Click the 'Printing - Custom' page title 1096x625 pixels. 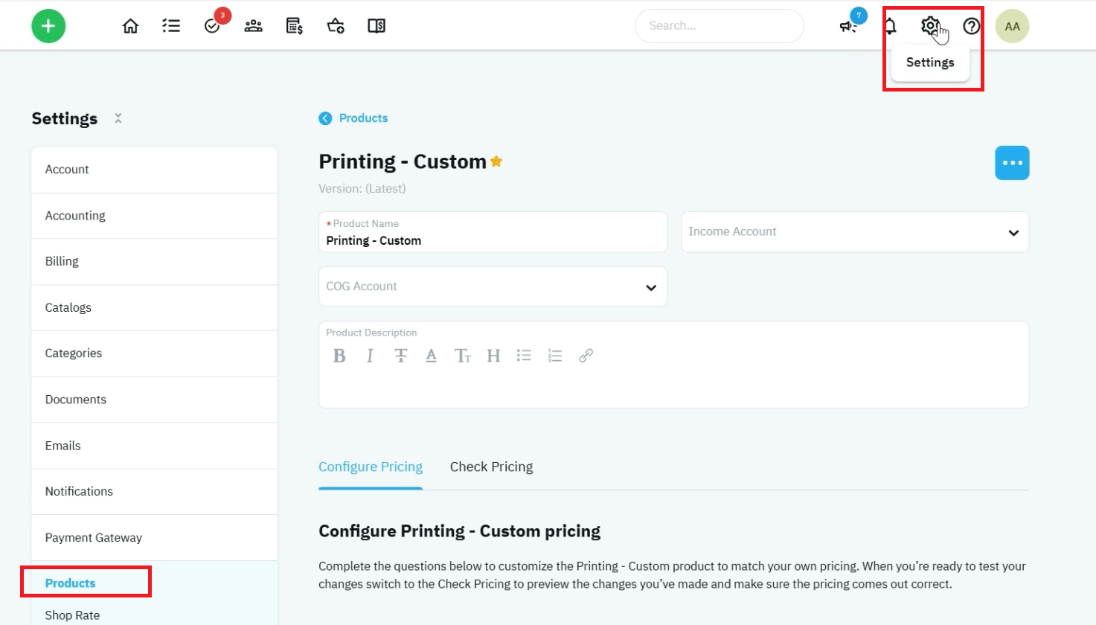tap(403, 161)
